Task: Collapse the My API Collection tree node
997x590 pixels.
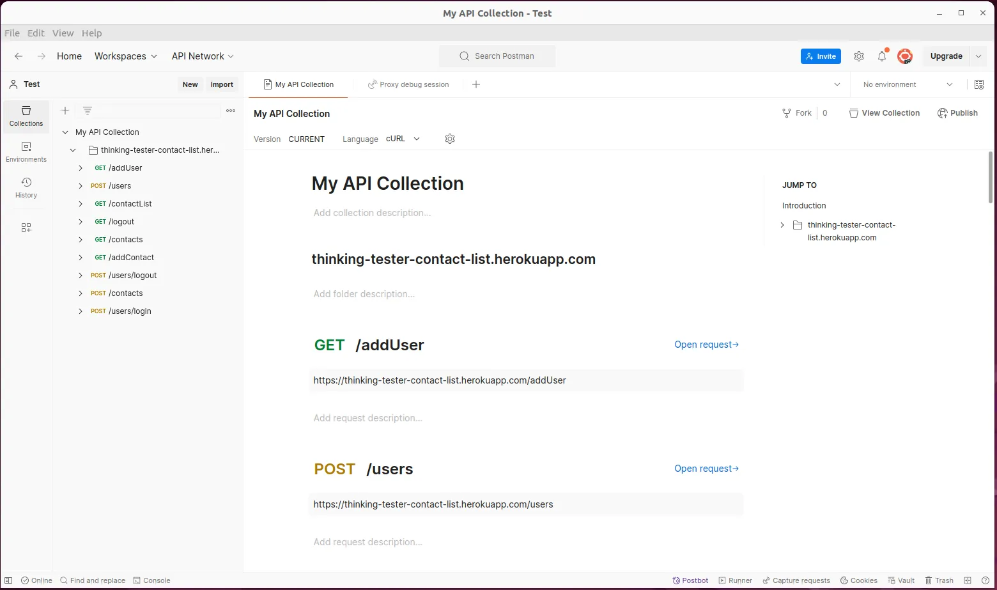Action: click(x=65, y=132)
